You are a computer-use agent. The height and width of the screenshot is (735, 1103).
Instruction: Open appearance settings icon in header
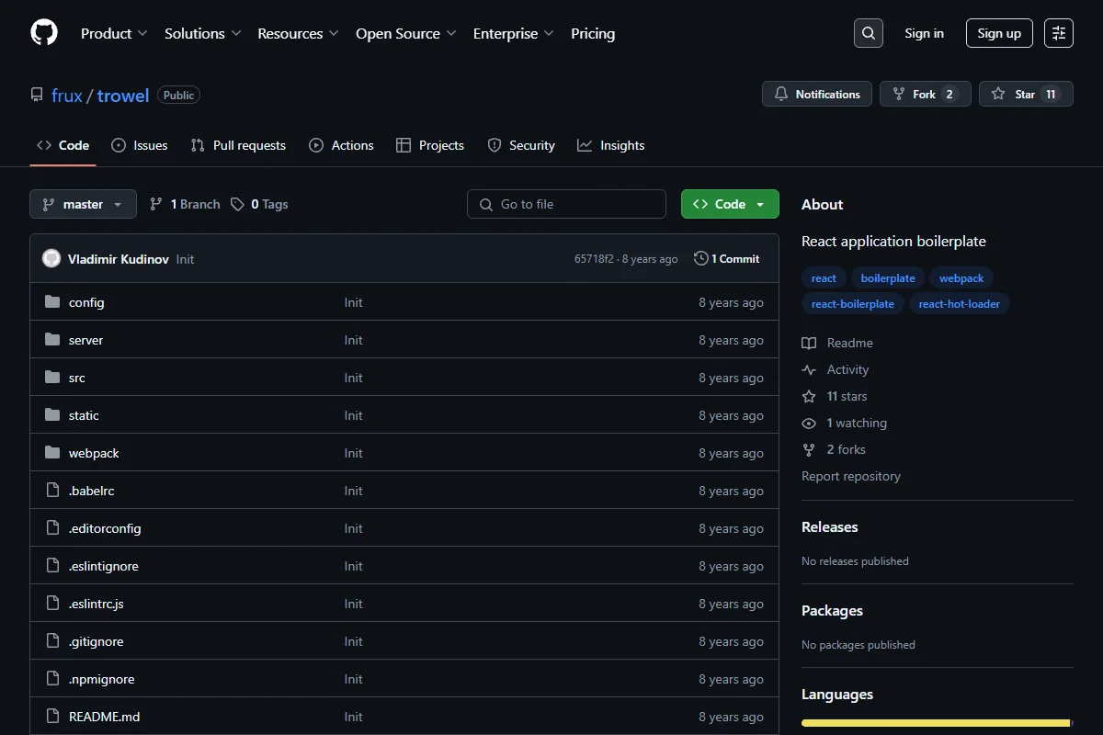coord(1059,33)
